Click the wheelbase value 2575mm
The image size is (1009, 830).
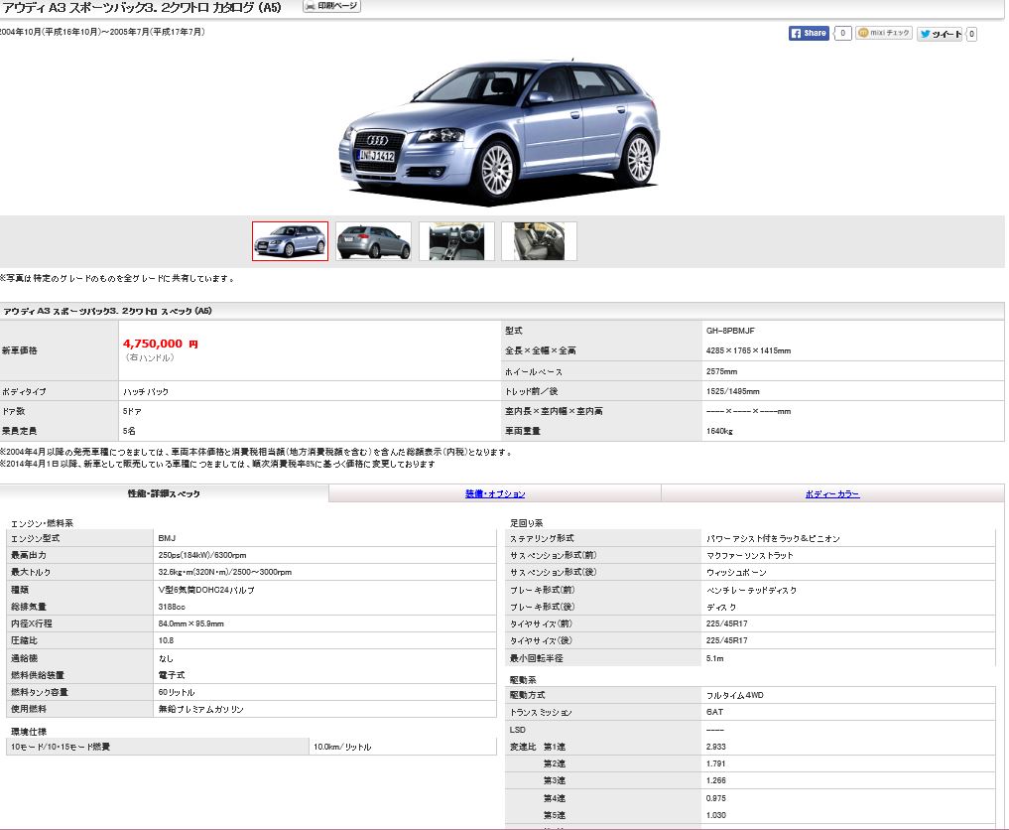pos(721,371)
